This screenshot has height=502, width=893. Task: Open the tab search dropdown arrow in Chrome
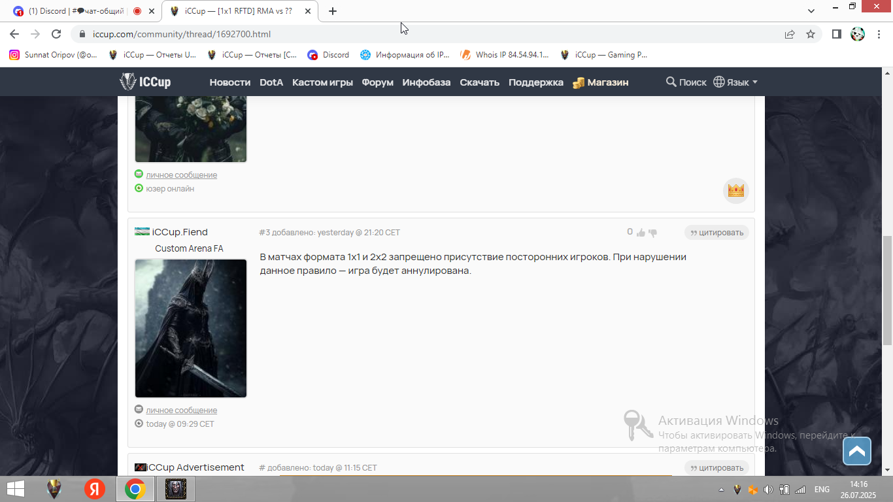(811, 11)
